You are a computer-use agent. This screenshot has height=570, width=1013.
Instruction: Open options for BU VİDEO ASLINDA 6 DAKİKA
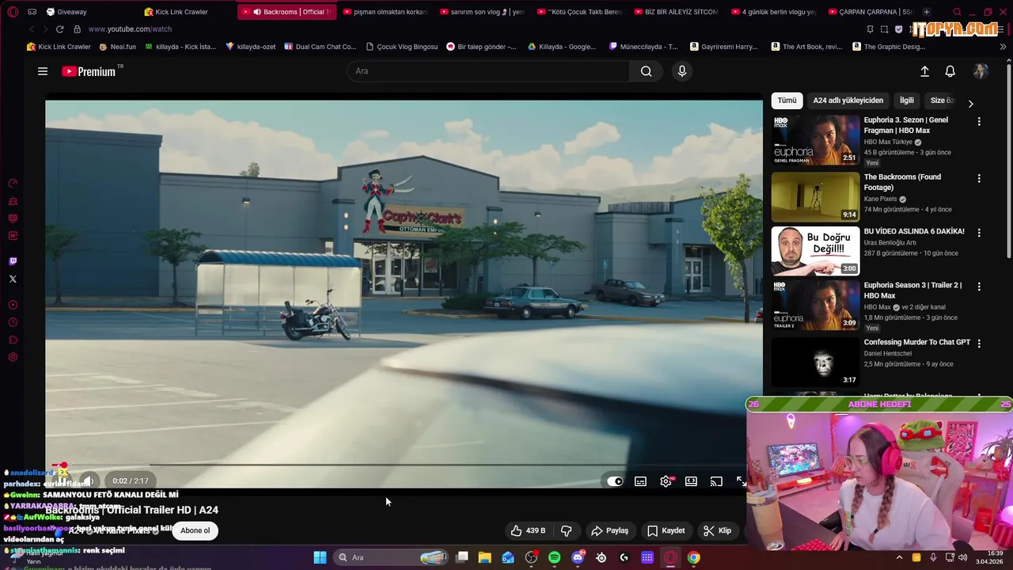tap(979, 234)
